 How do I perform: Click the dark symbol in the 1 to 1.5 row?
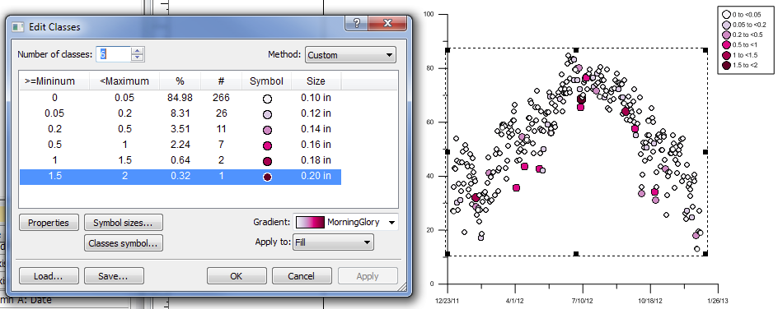click(267, 161)
